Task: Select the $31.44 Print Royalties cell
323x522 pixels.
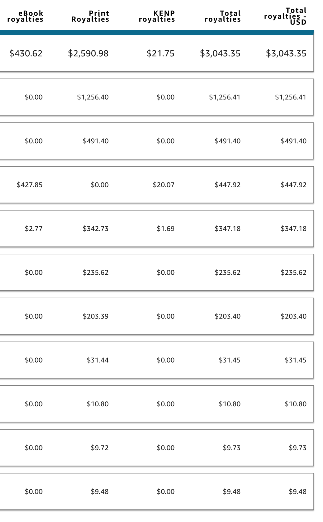Action: click(98, 360)
